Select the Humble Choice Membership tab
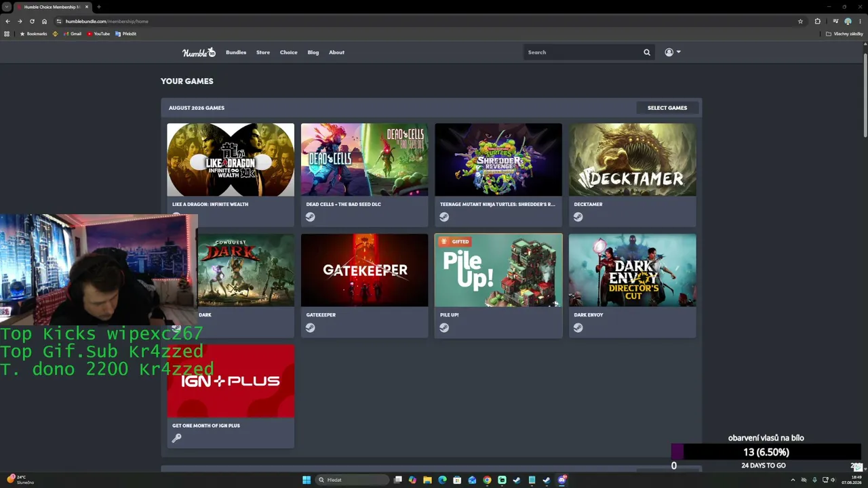 (53, 7)
